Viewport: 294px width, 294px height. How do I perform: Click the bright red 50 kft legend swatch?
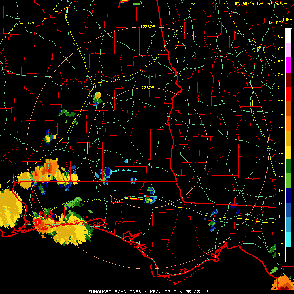288,94
